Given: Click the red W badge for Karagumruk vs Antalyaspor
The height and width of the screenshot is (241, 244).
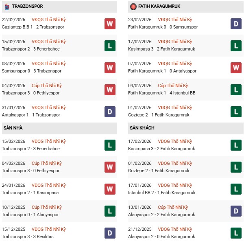Looking at the screenshot, I should pos(236,68).
